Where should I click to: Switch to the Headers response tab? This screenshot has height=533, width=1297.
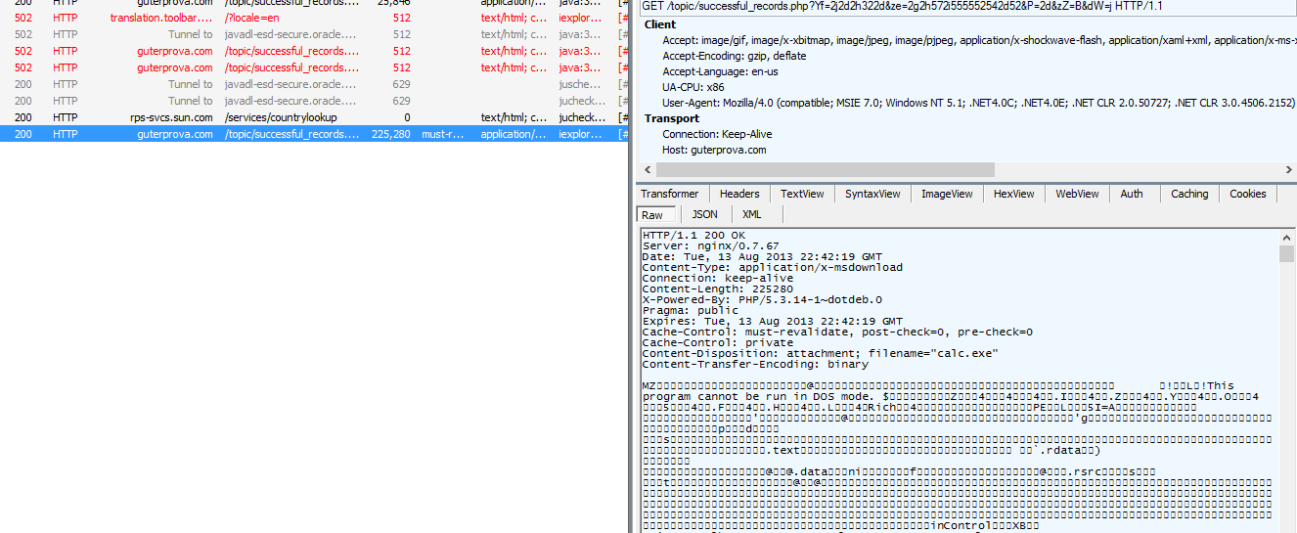tap(739, 194)
